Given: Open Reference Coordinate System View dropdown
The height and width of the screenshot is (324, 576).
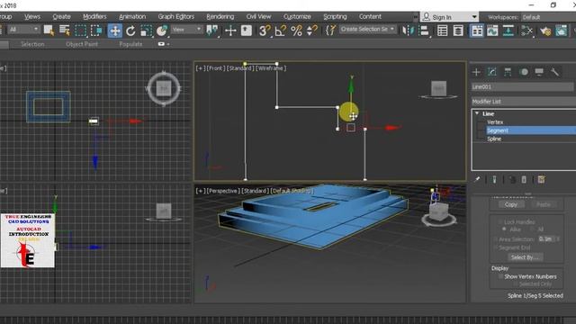Looking at the screenshot, I should 186,30.
